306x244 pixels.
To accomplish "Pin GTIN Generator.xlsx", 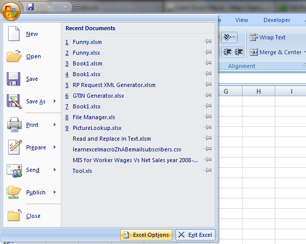I will tap(208, 95).
